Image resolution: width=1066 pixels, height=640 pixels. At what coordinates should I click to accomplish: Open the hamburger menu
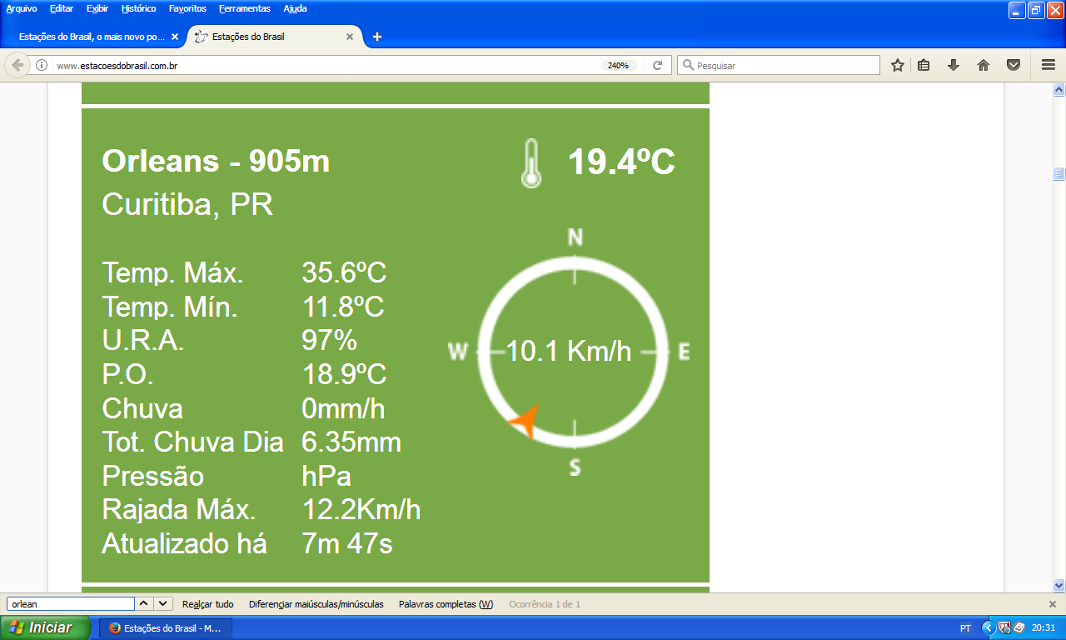[x=1049, y=65]
